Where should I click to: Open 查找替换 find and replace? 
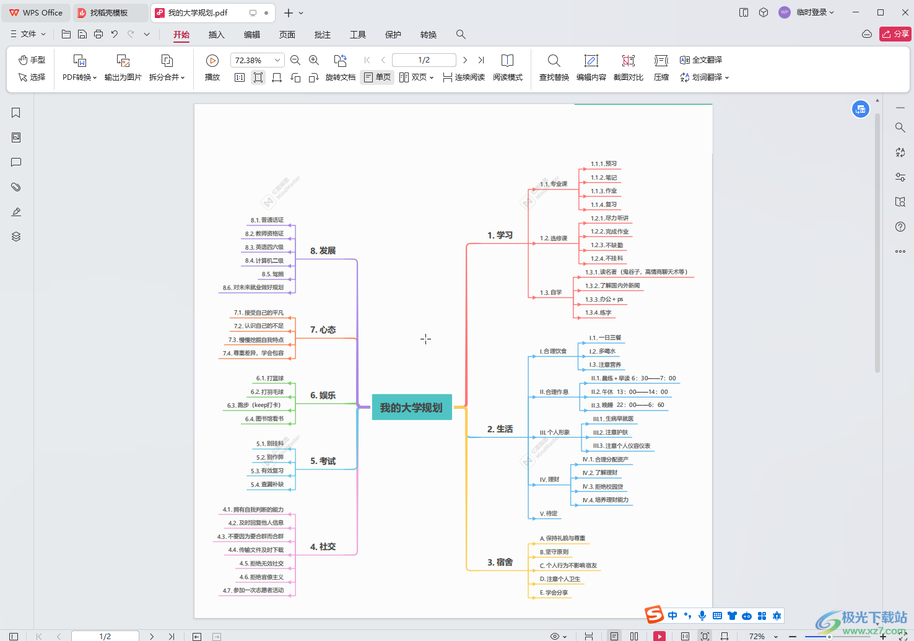[x=554, y=68]
